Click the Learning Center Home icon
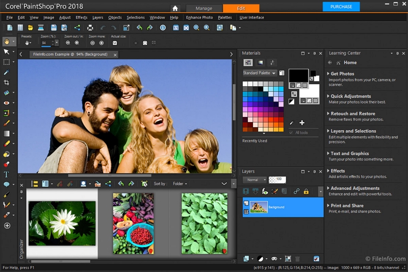 338,63
